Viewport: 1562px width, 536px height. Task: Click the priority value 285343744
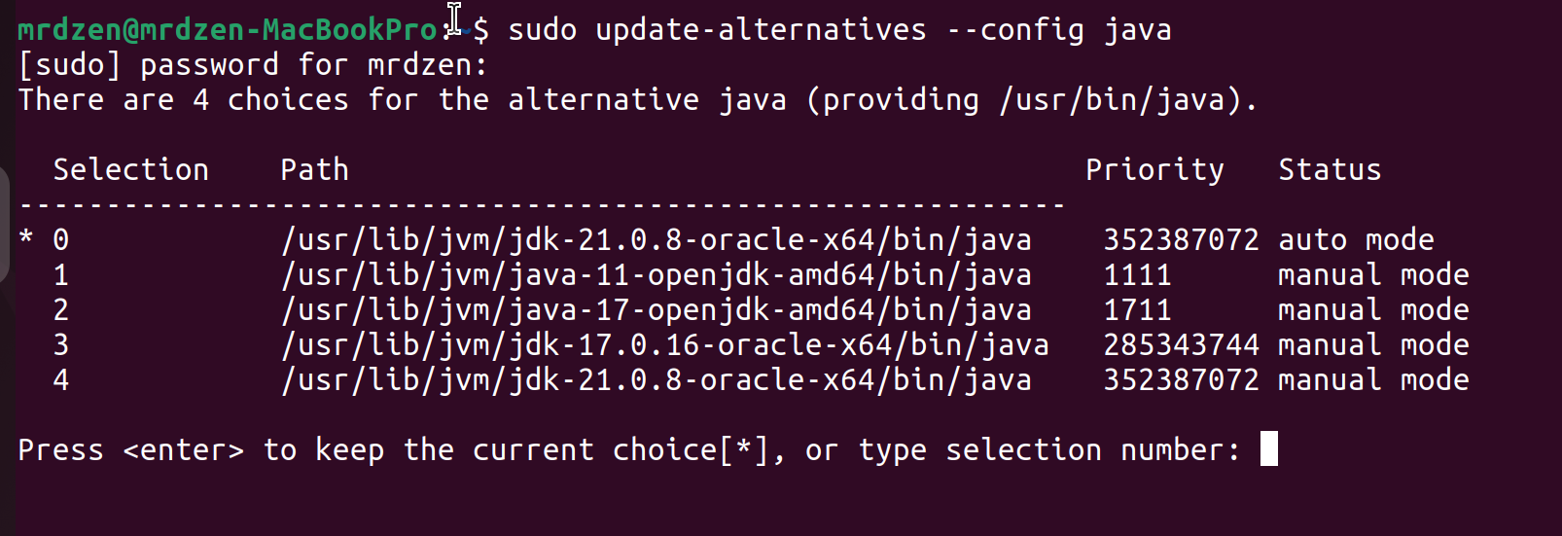(1181, 345)
